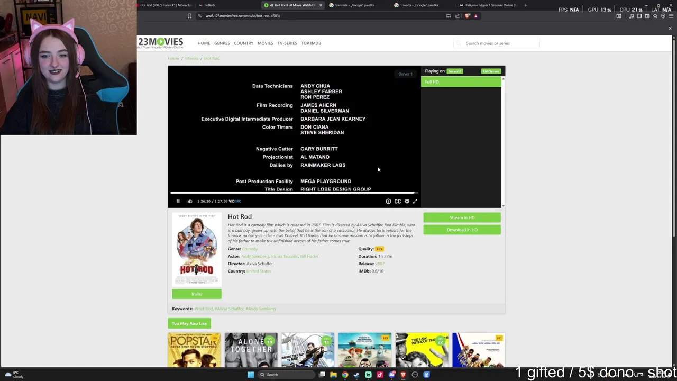The width and height of the screenshot is (677, 381).
Task: Open actor Bill Hader link
Action: point(309,256)
